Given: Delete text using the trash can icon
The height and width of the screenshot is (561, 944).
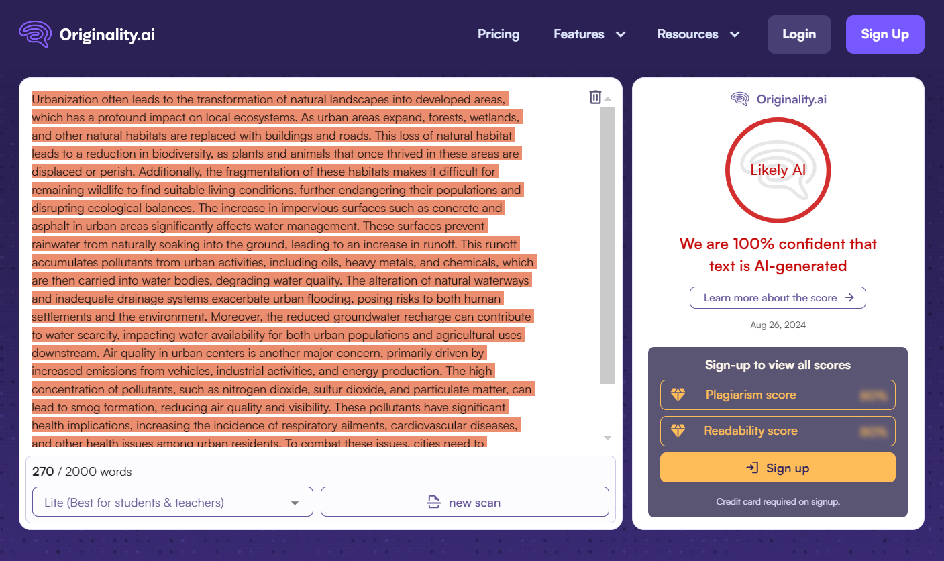Looking at the screenshot, I should (x=595, y=97).
